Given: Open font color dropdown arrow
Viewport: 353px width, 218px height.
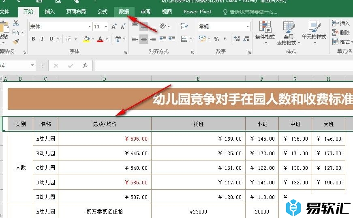Looking at the screenshot, I should [107, 39].
